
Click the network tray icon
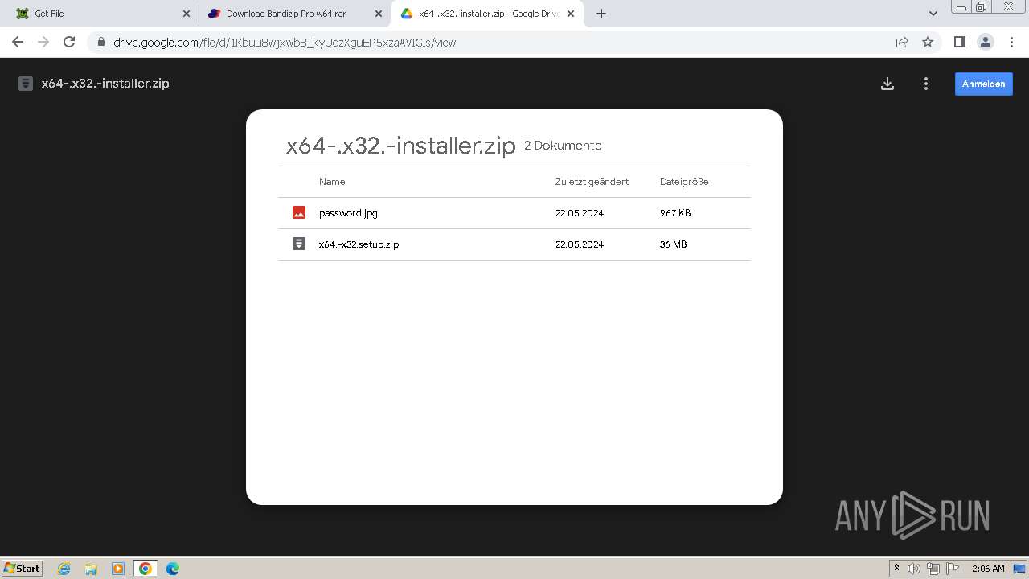[x=933, y=569]
